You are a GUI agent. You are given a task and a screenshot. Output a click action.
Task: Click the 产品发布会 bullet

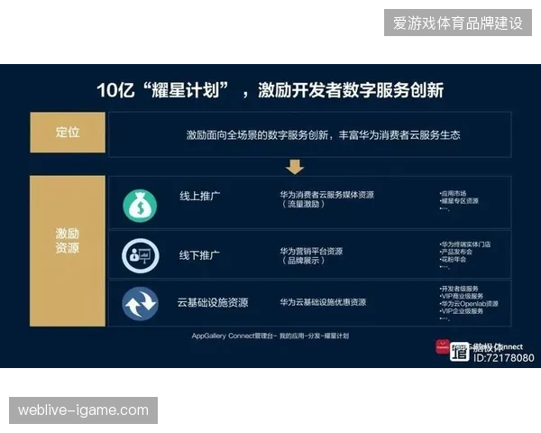(x=455, y=252)
